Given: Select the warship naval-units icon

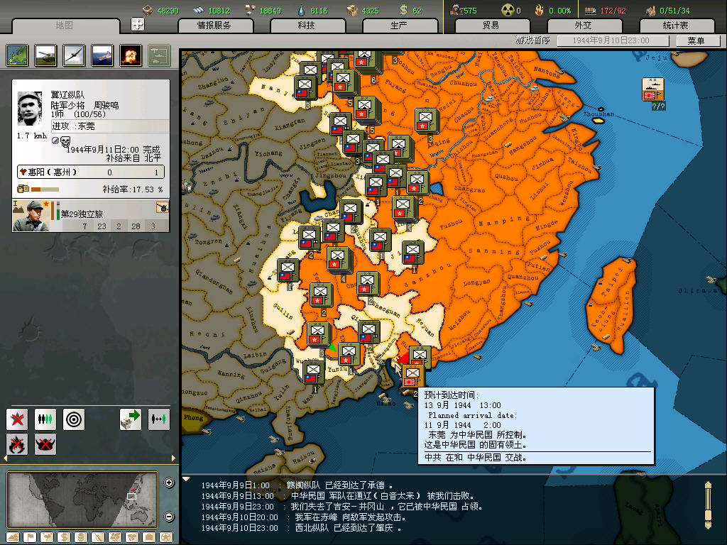Looking at the screenshot, I should point(102,55).
